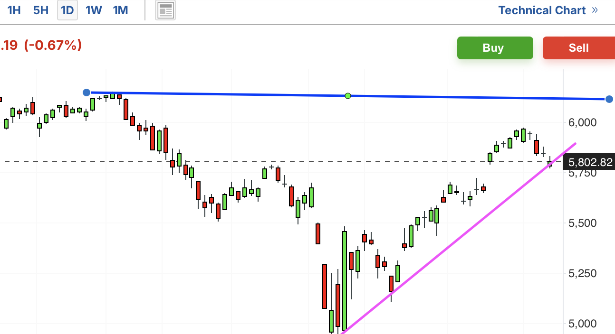Select the 1H timeframe
The height and width of the screenshot is (334, 615).
coord(14,10)
